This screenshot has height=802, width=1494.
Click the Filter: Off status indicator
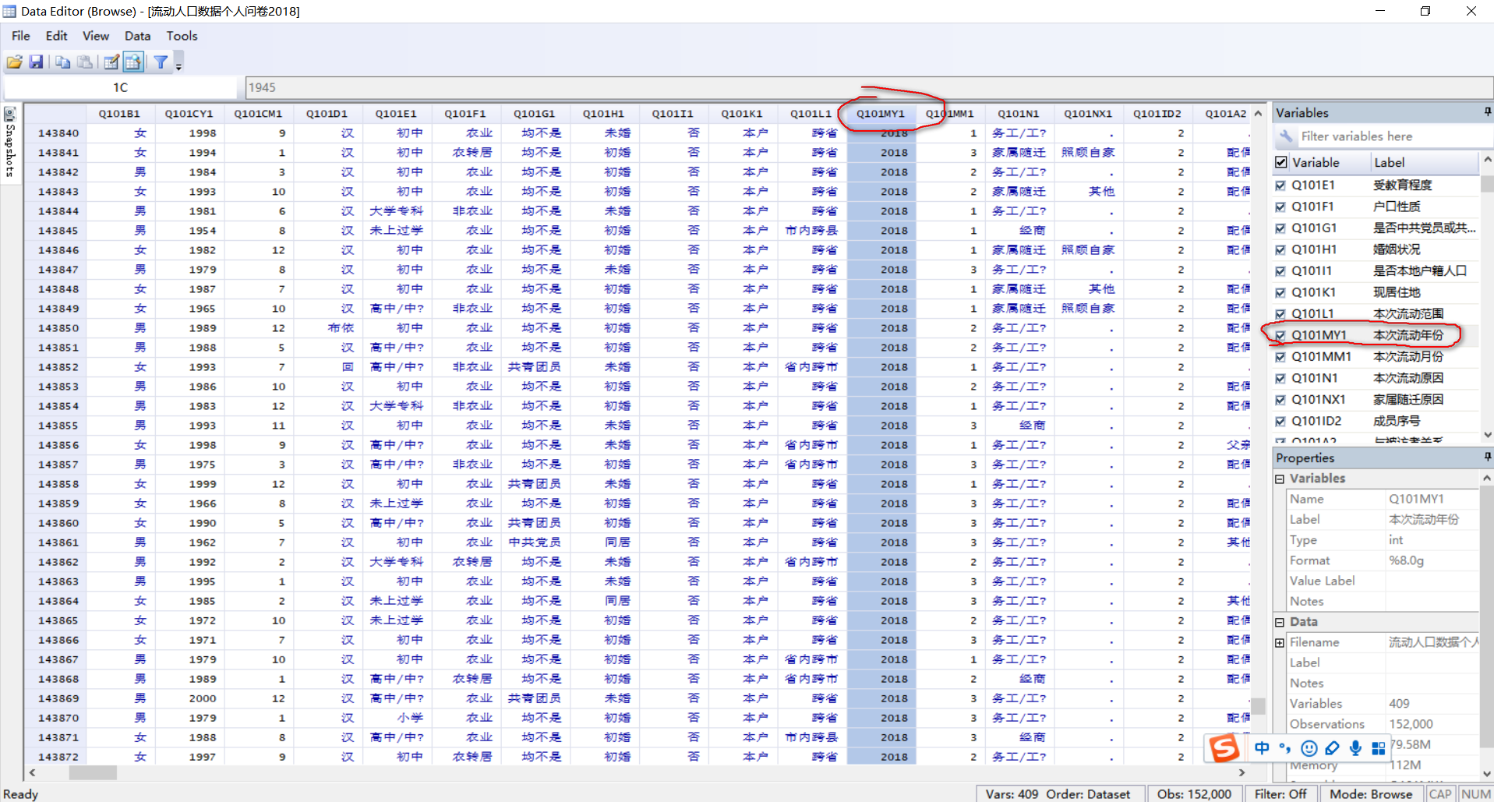click(1280, 794)
